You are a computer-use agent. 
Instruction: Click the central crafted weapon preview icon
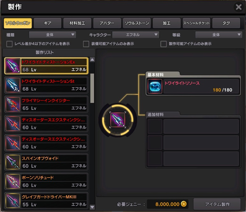click(118, 120)
